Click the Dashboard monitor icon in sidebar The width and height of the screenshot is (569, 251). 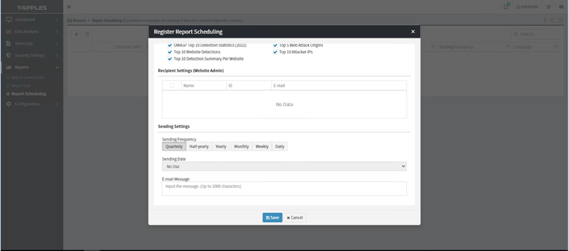tap(9, 20)
